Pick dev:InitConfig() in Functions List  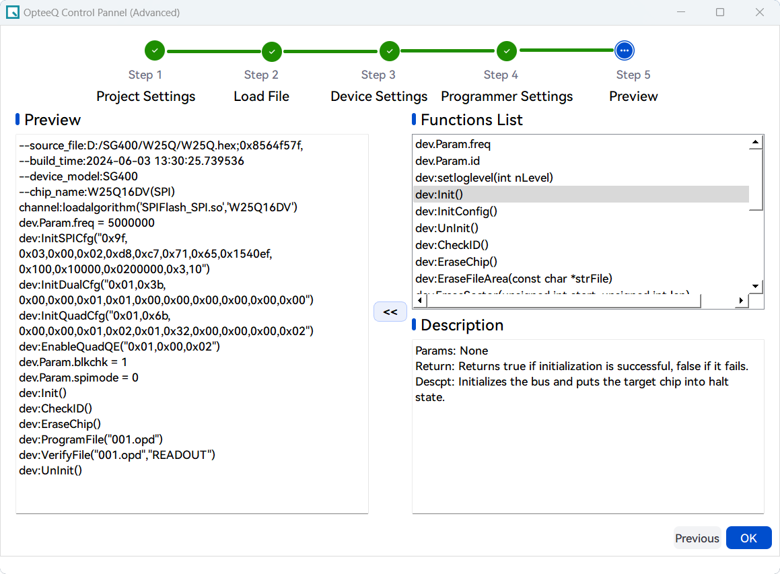pos(456,211)
